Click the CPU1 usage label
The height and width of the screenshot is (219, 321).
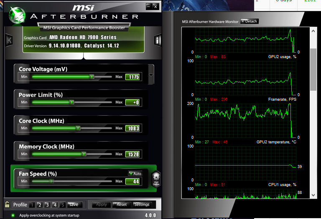point(282,185)
